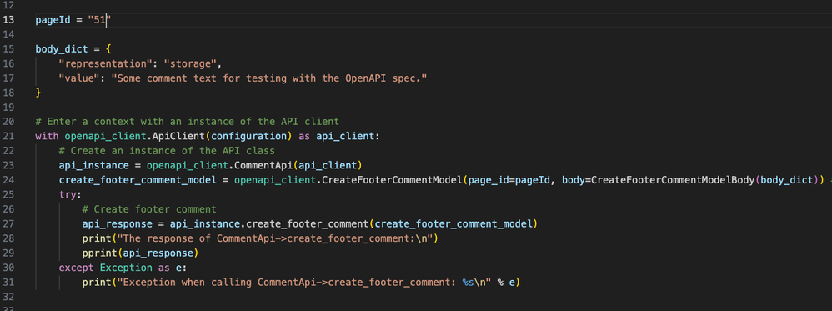
Task: Click page_id=pageId argument on line 24
Action: (x=509, y=180)
